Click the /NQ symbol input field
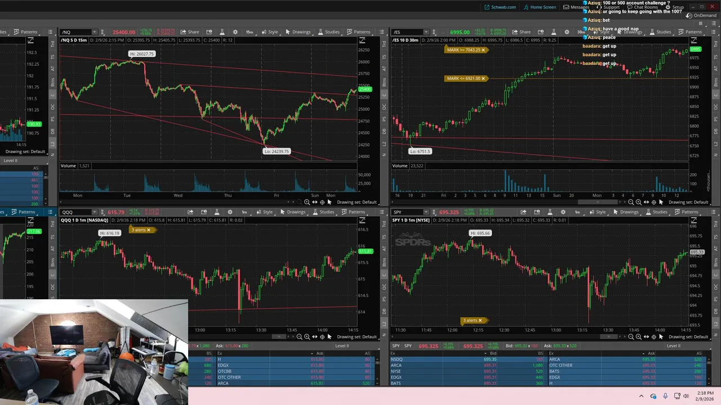Image resolution: width=721 pixels, height=405 pixels. pyautogui.click(x=76, y=32)
